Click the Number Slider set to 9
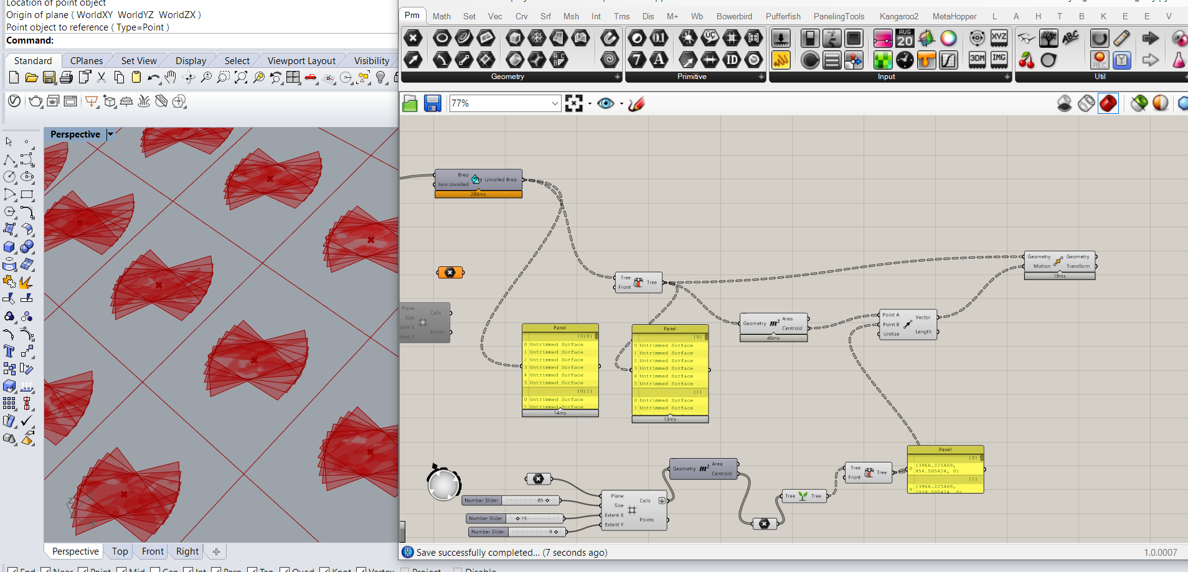1188x572 pixels. [x=517, y=532]
